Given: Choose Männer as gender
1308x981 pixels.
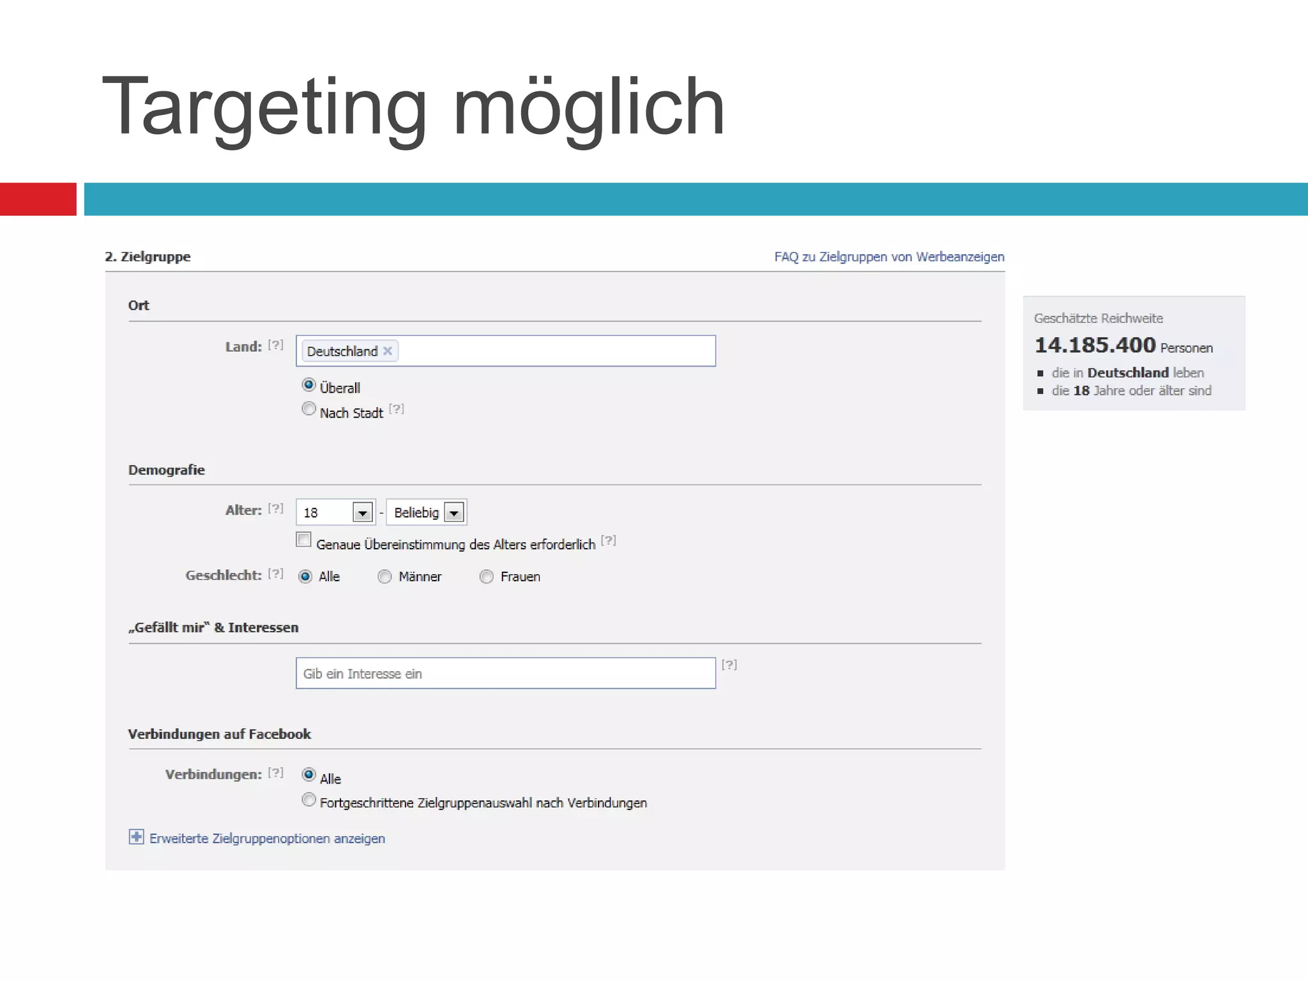Looking at the screenshot, I should click(384, 577).
